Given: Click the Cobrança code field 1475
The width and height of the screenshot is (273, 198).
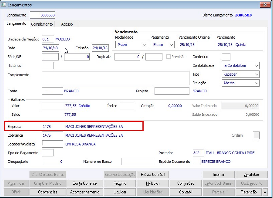Looking at the screenshot, I should (52, 135).
